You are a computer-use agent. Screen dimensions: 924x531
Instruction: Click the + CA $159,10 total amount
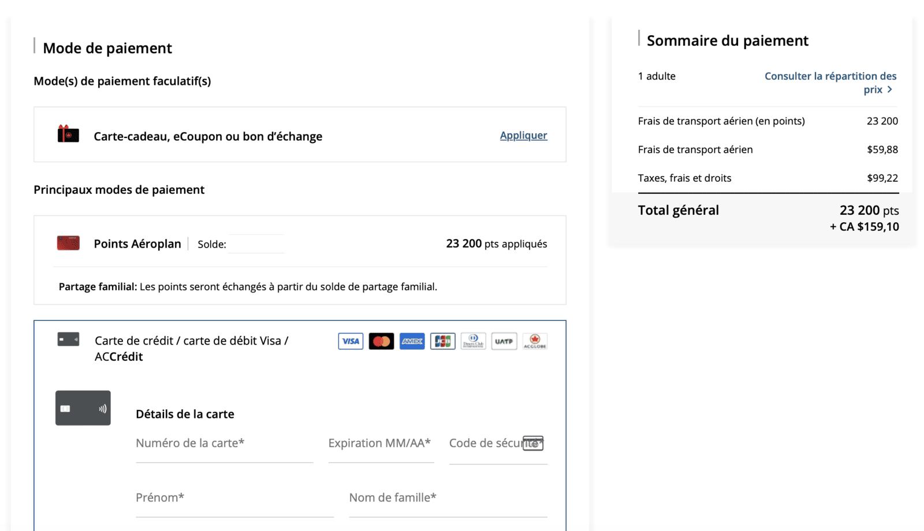865,227
